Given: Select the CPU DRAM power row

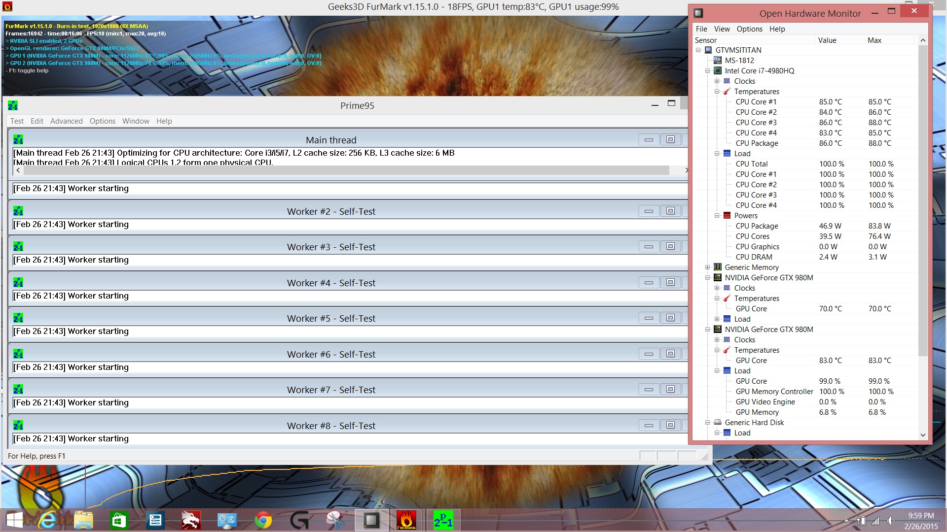Looking at the screenshot, I should click(805, 257).
